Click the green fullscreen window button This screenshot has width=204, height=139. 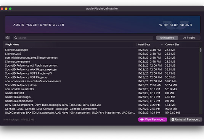tap(10, 9)
